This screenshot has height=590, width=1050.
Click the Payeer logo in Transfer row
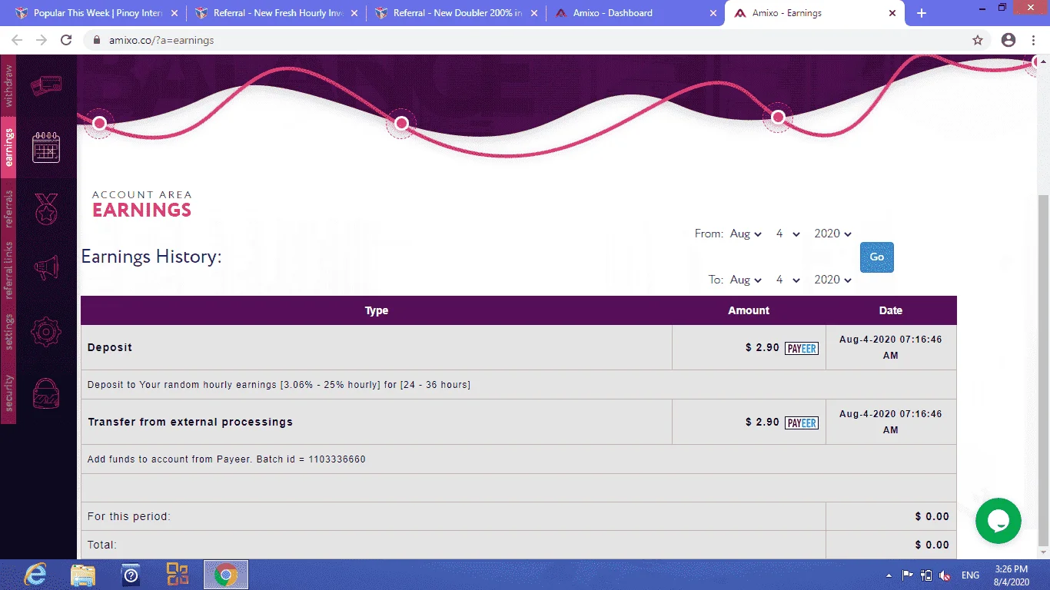click(x=801, y=423)
